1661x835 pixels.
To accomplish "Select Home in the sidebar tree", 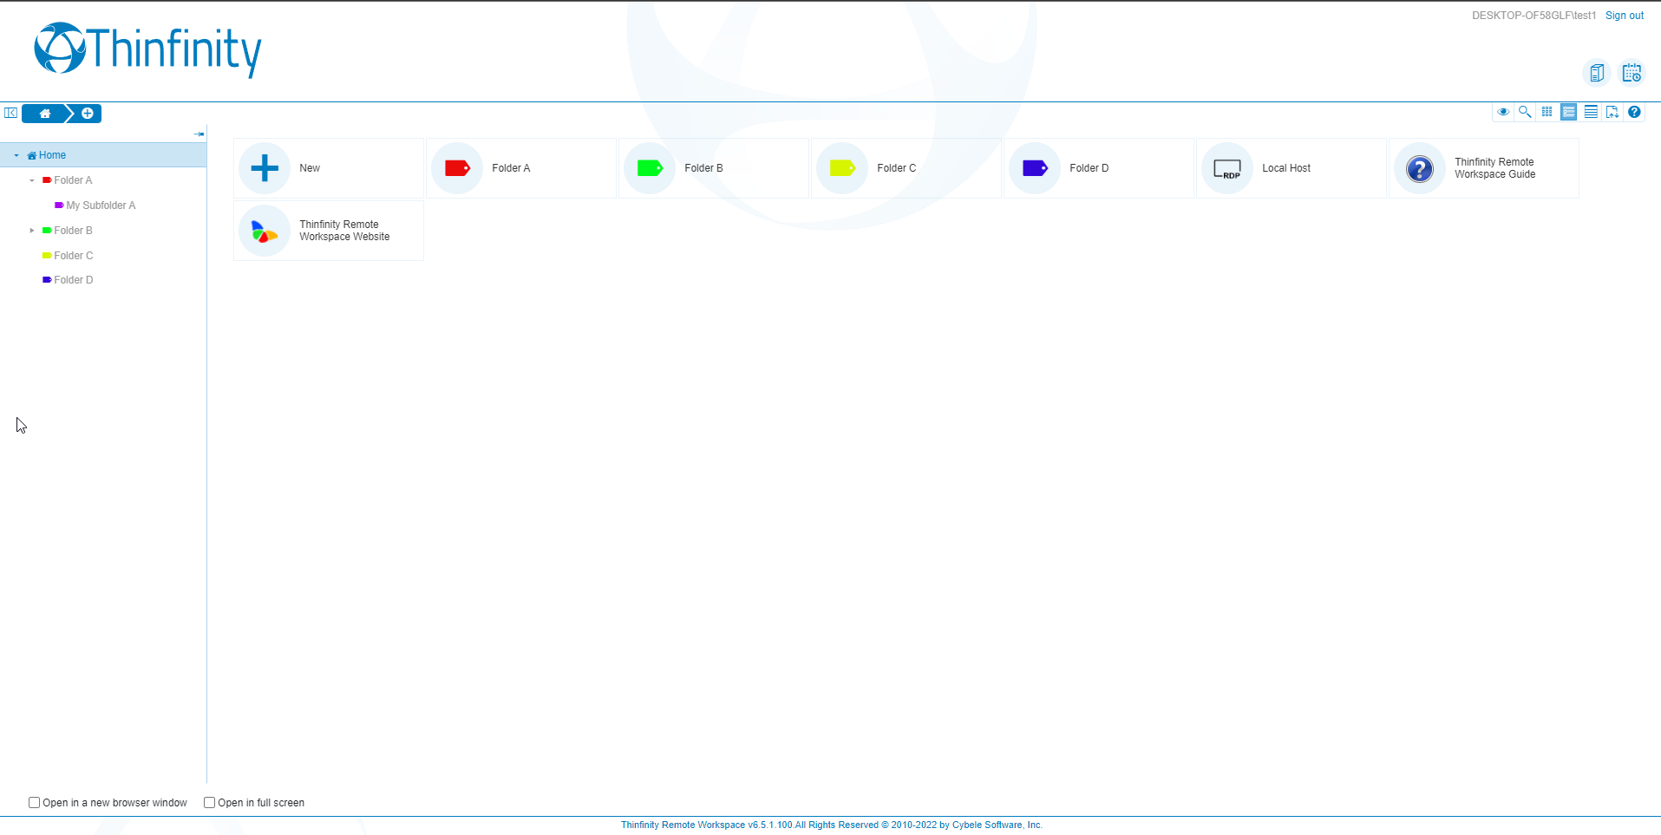I will pos(103,155).
